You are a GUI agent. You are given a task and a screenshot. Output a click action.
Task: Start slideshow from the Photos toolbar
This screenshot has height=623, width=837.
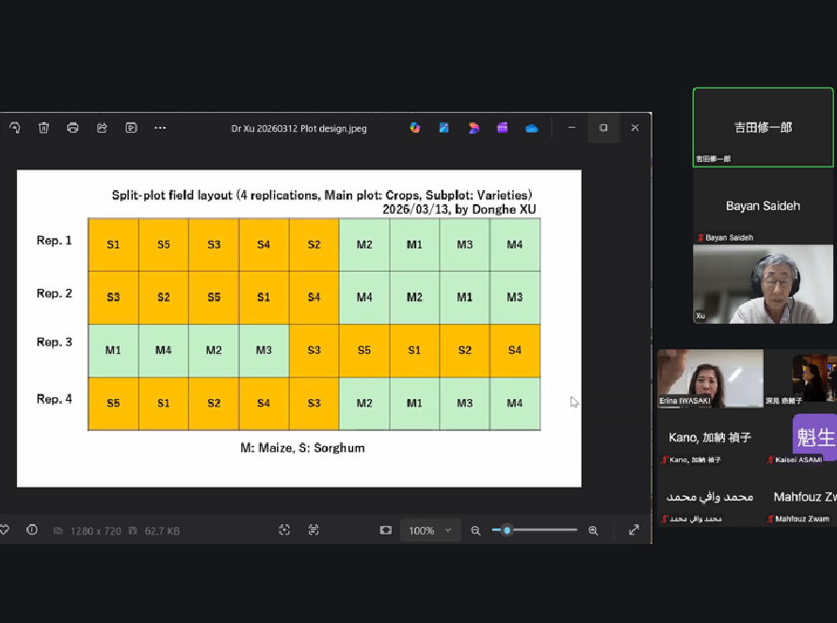point(131,128)
